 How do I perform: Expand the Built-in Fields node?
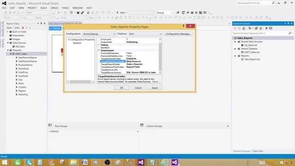pyautogui.click(x=8, y=32)
